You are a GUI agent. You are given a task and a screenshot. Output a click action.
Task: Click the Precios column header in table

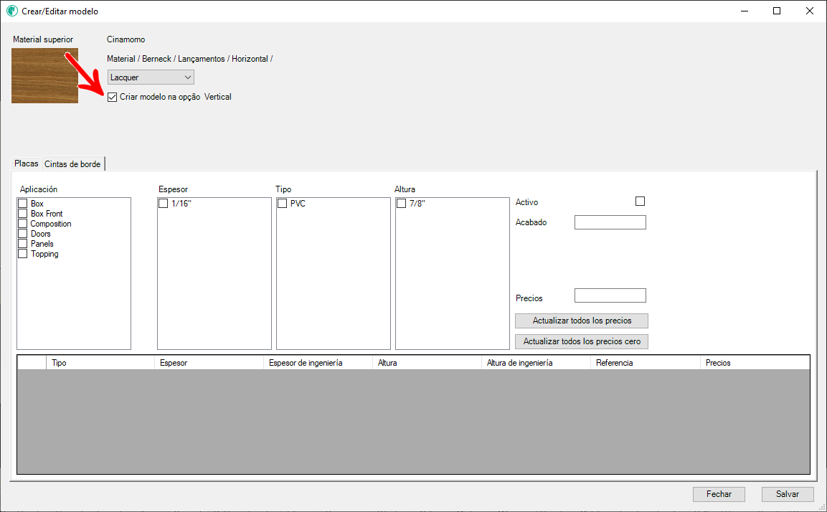755,363
